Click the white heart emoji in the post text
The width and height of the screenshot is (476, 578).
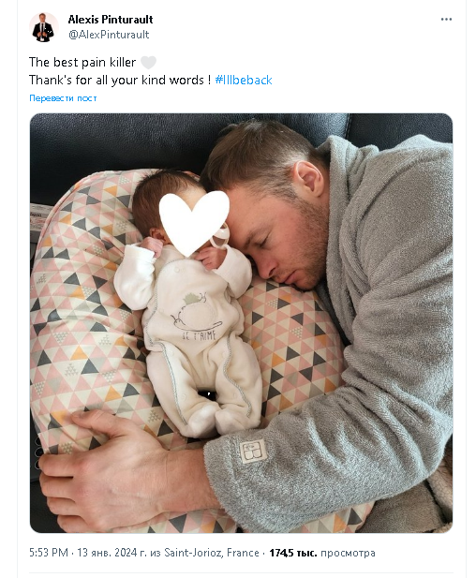click(x=148, y=63)
